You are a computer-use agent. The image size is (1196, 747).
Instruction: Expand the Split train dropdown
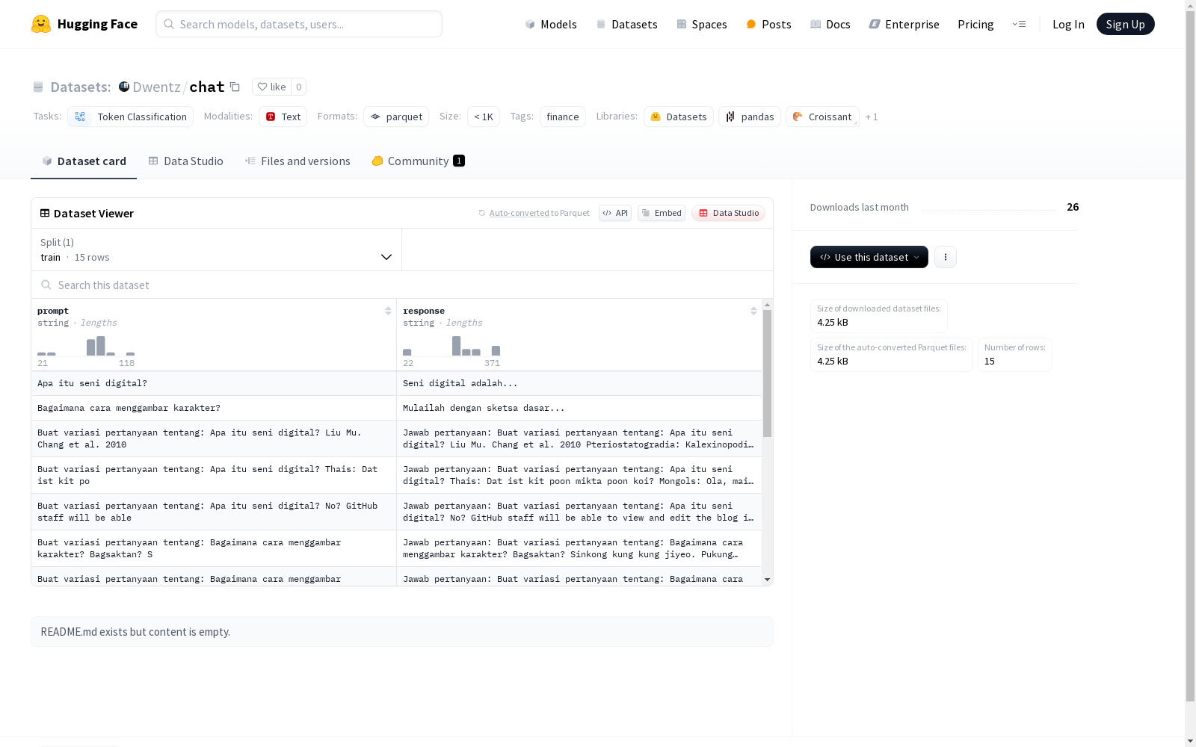(x=217, y=249)
